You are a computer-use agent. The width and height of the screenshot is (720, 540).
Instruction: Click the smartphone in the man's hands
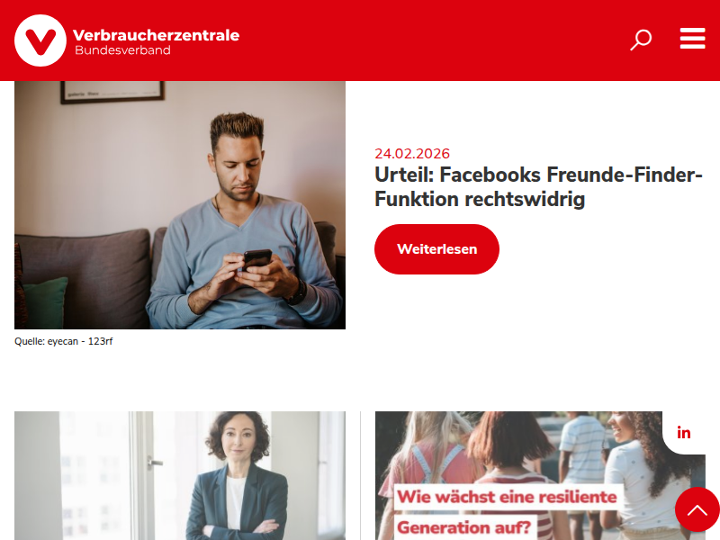point(257,259)
